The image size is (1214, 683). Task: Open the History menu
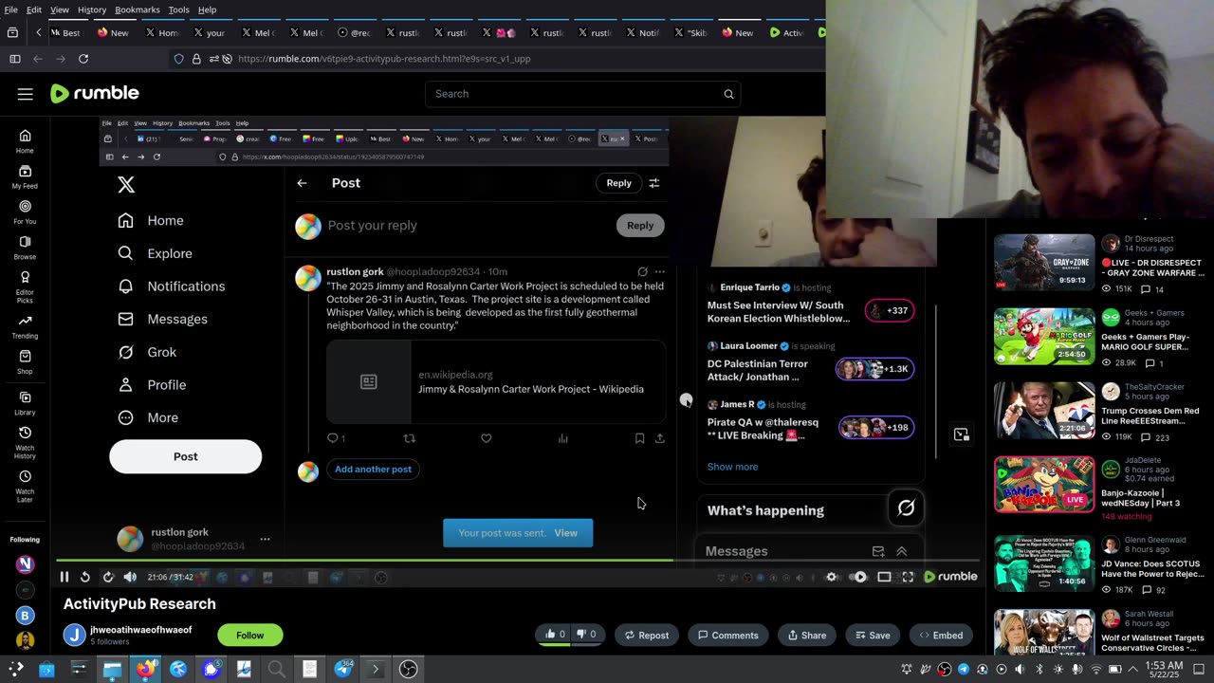click(x=92, y=9)
